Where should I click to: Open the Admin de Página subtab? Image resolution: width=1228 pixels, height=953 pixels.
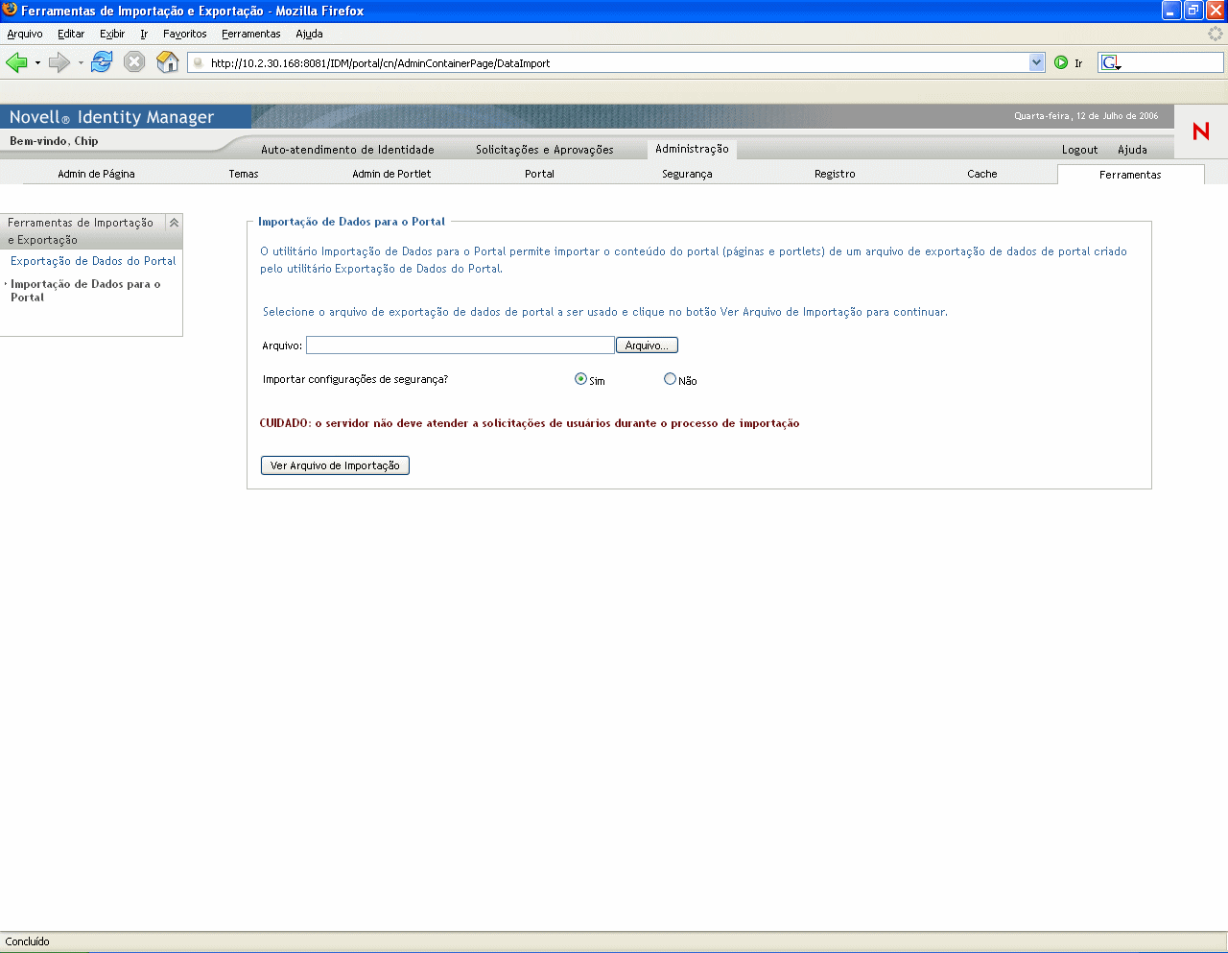pos(96,174)
